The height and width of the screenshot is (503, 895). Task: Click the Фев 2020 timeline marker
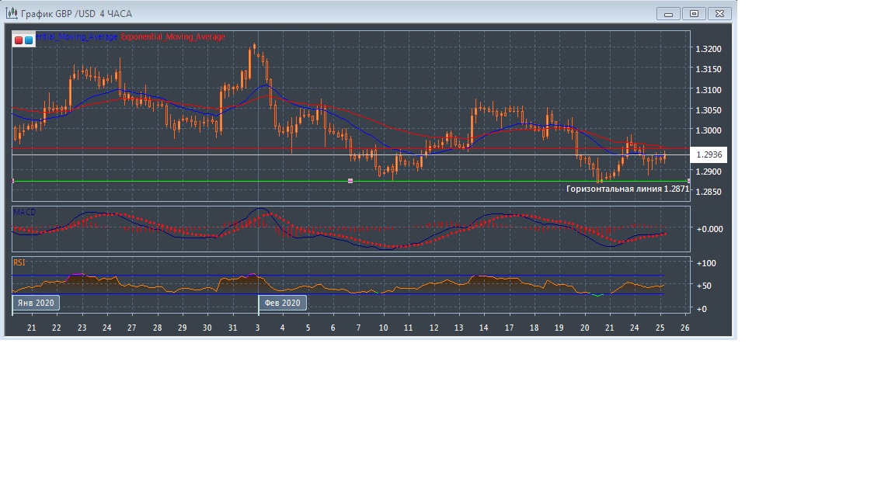[282, 303]
